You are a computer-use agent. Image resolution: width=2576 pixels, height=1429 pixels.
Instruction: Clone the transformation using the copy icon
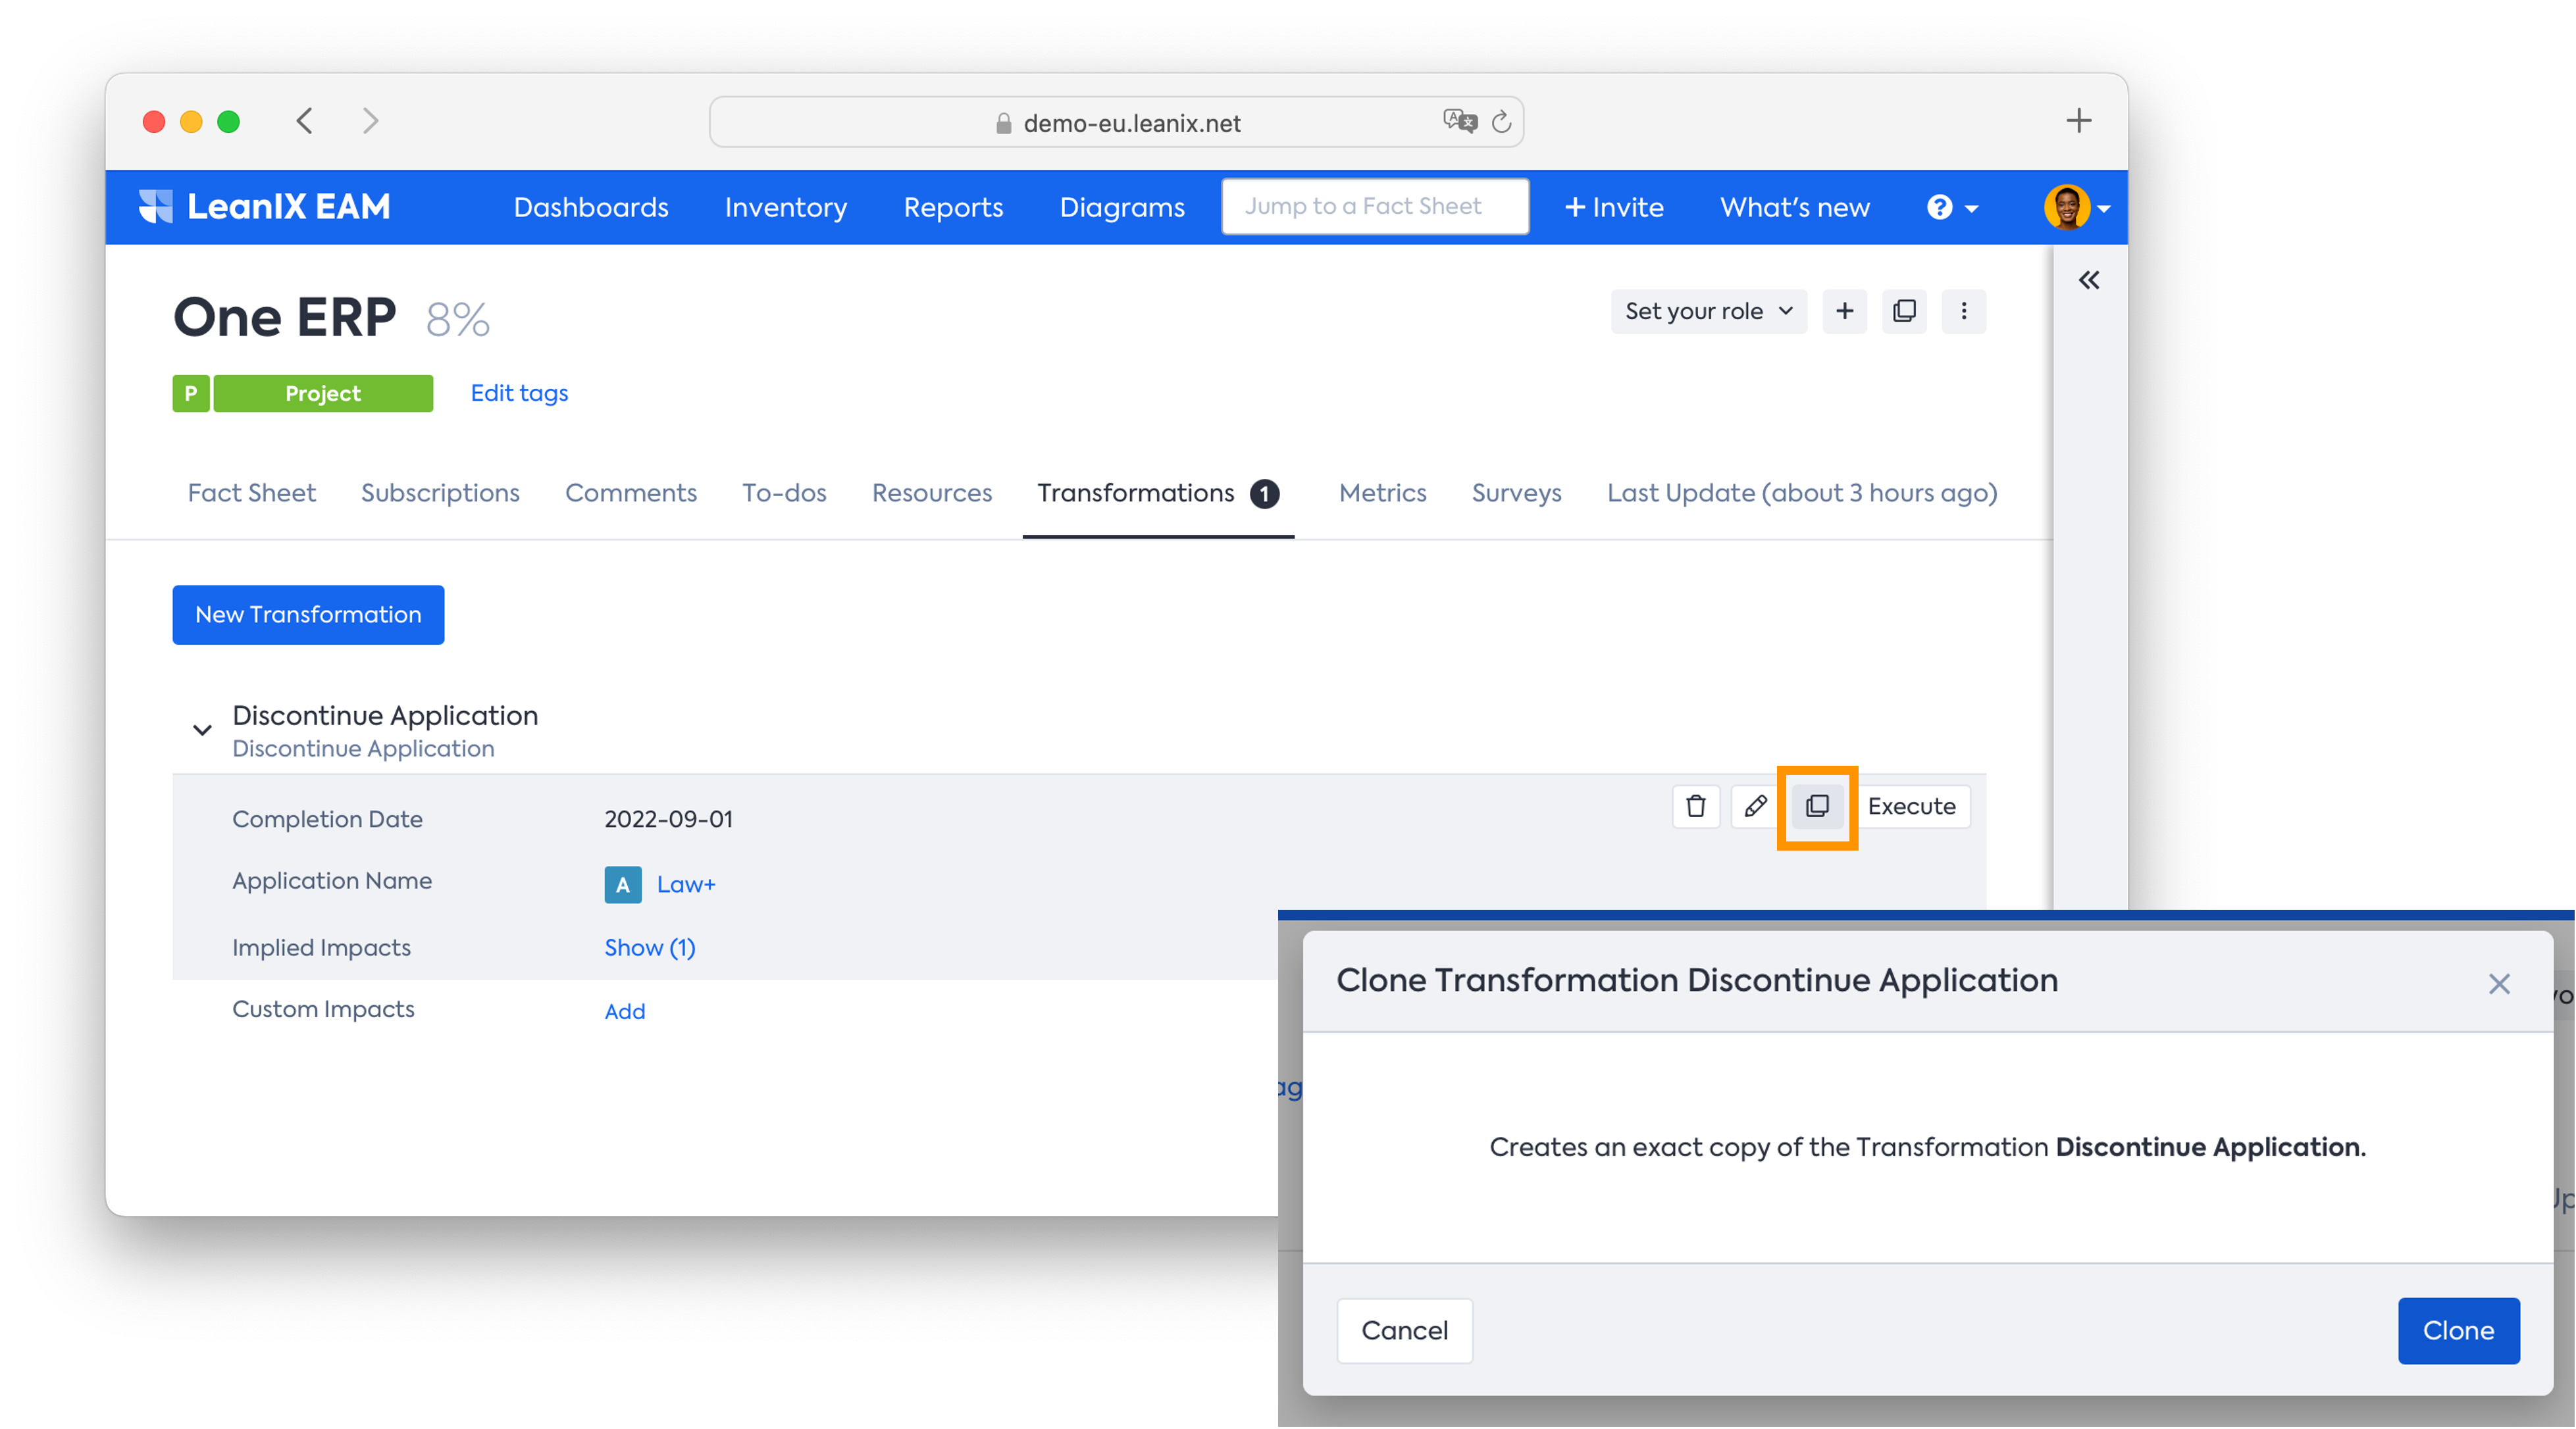click(1817, 805)
